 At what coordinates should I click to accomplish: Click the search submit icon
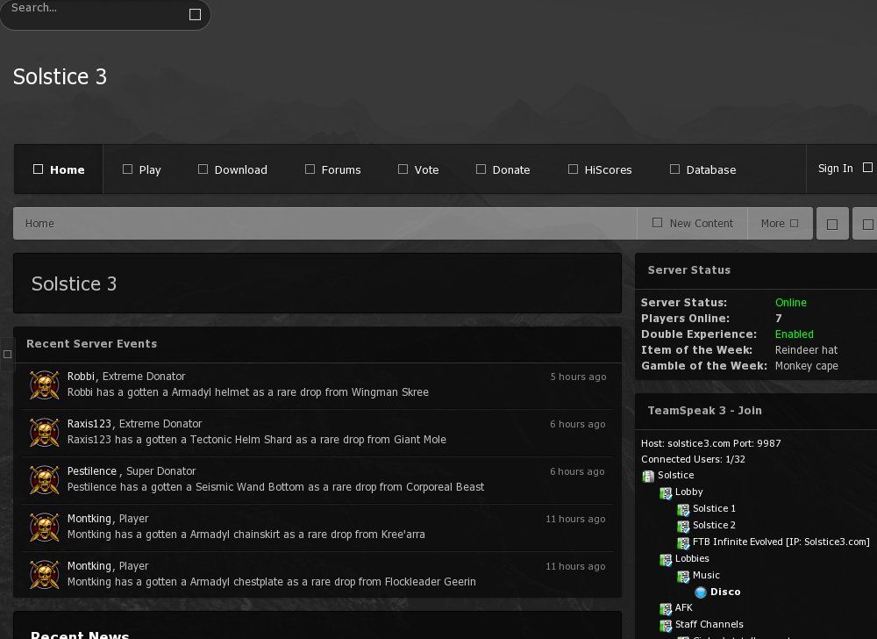pyautogui.click(x=195, y=14)
